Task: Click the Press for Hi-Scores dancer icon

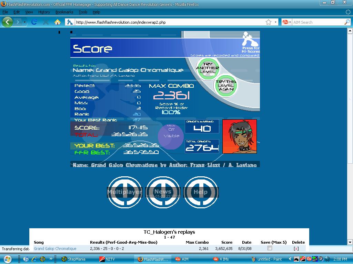Action: point(251,42)
